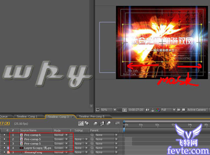Click the timeline current time 27:20 display

(x=5, y=123)
